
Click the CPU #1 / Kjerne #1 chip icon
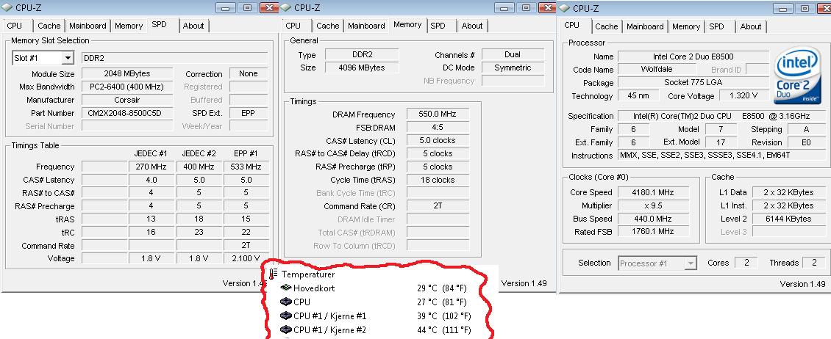[285, 316]
